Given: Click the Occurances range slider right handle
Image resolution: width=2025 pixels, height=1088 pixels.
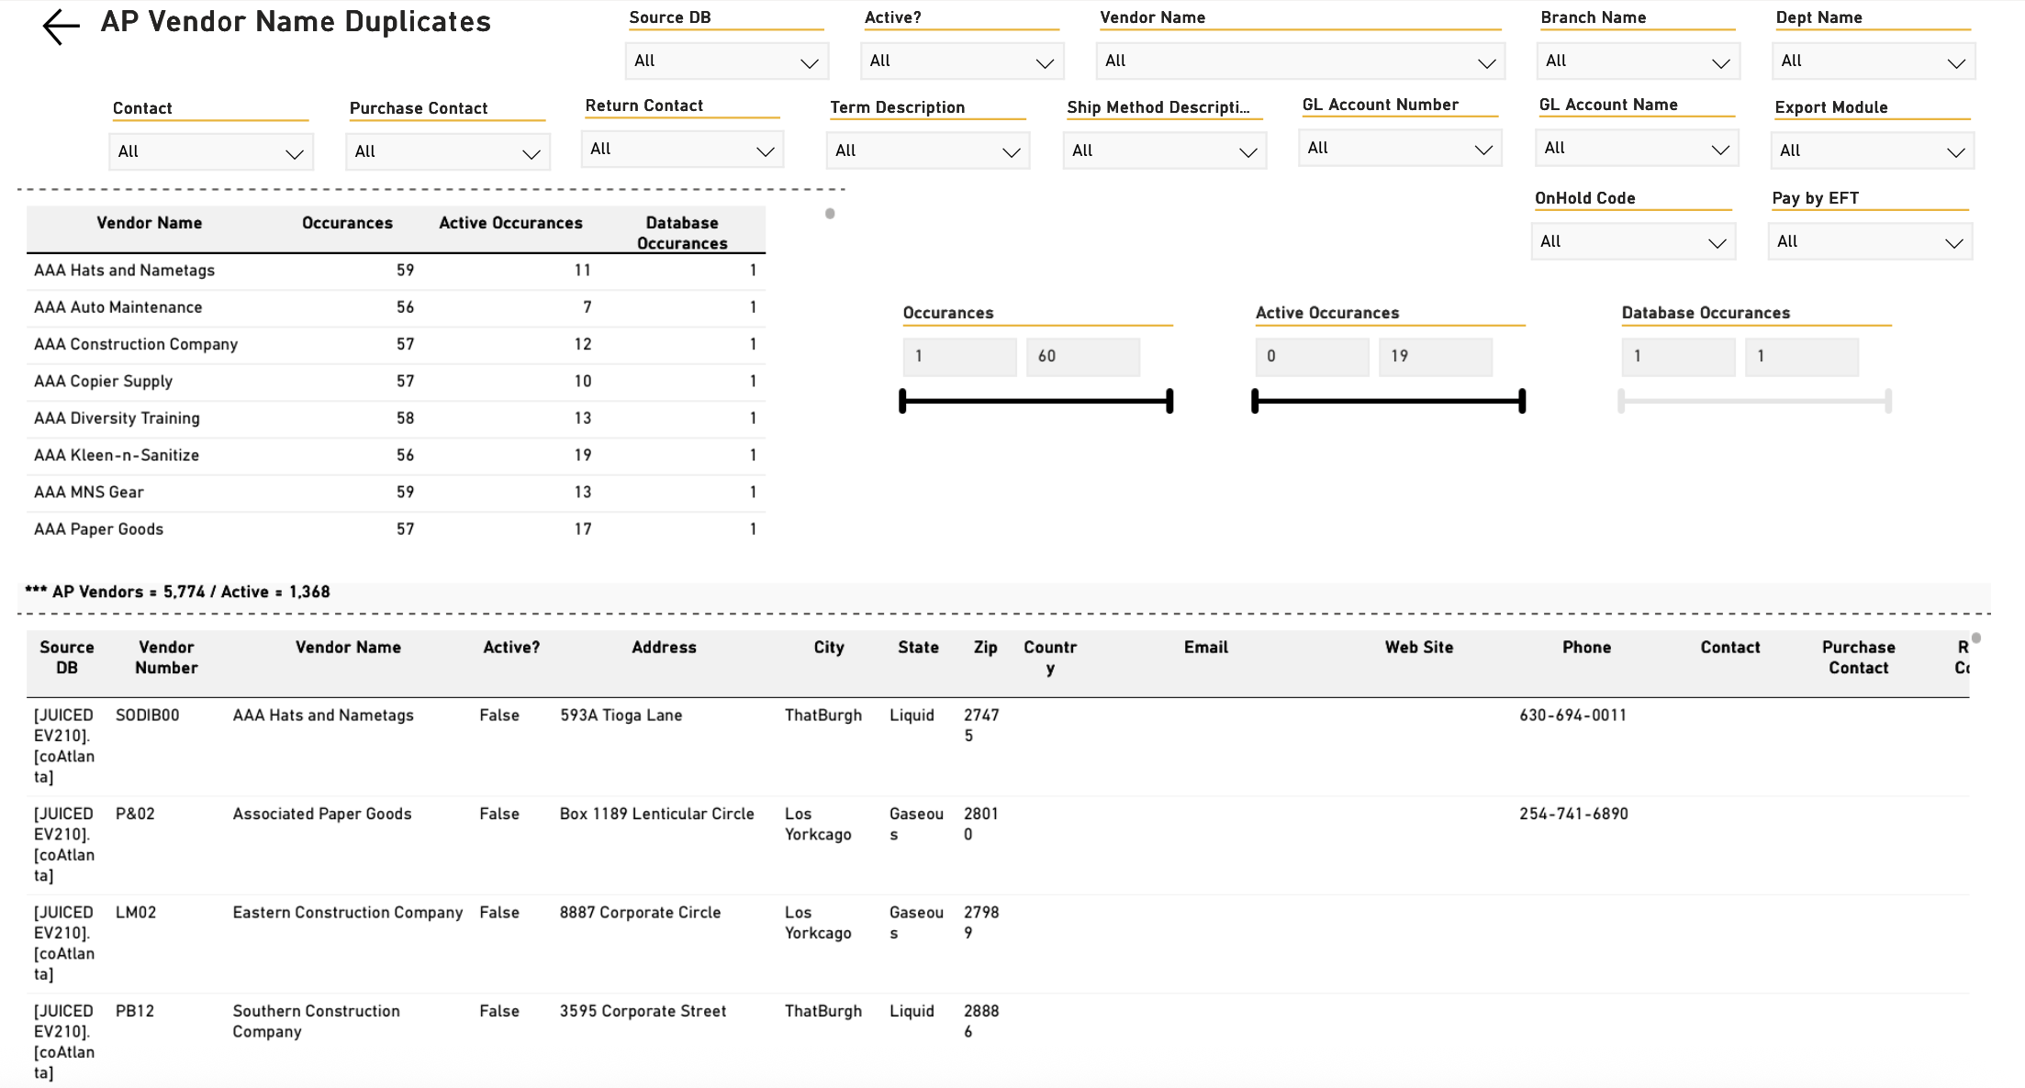Looking at the screenshot, I should click(x=1169, y=401).
